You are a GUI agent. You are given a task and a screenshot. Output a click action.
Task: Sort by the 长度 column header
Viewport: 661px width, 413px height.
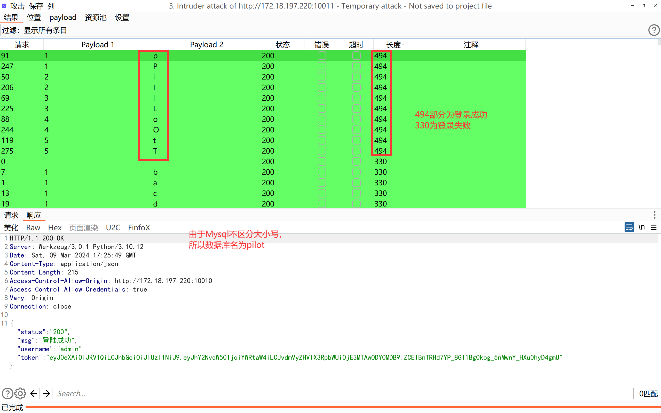[395, 44]
